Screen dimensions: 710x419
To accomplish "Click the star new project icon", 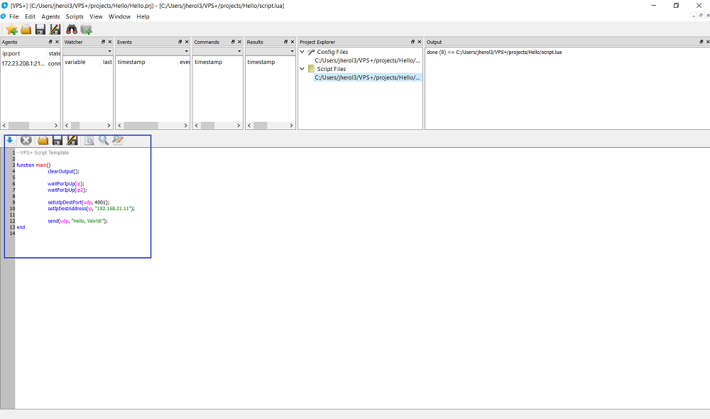I will tap(11, 29).
